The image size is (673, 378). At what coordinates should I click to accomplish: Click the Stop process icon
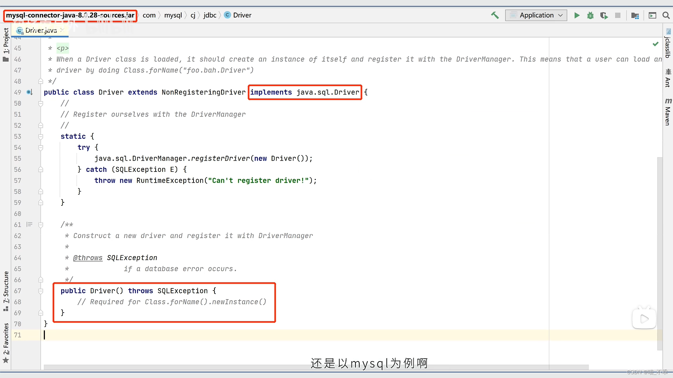[618, 15]
